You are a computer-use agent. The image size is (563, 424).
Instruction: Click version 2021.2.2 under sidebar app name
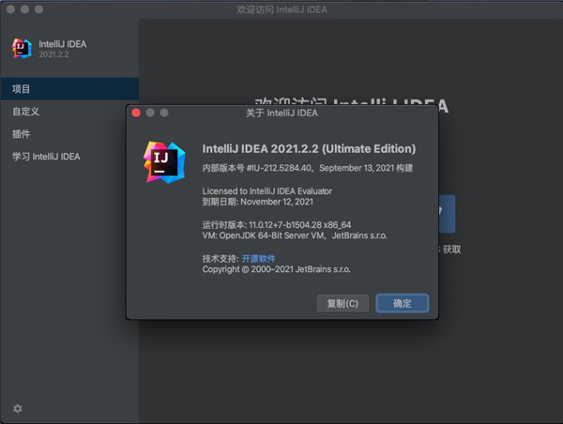click(53, 54)
